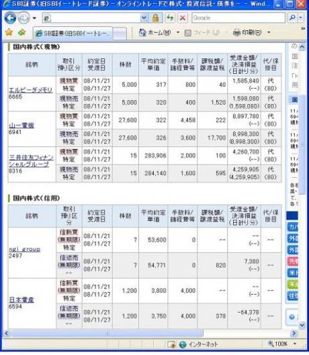
Task: Click the カ sidebar blue button
Action: pyautogui.click(x=292, y=227)
